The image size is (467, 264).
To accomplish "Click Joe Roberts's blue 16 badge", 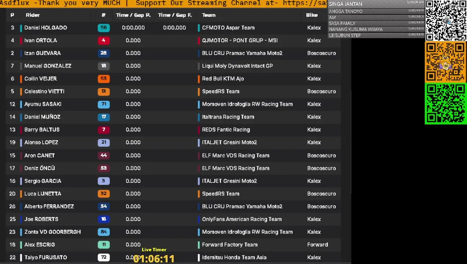I will (x=104, y=219).
